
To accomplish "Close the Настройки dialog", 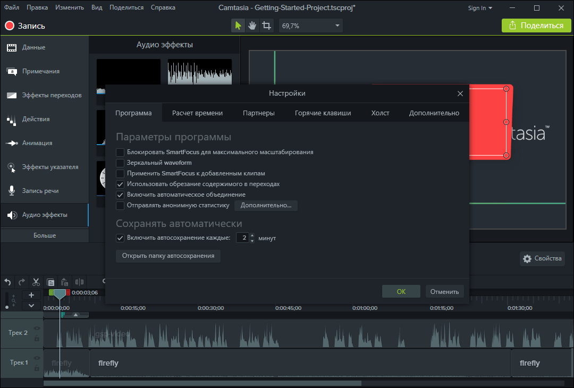I will coord(460,94).
